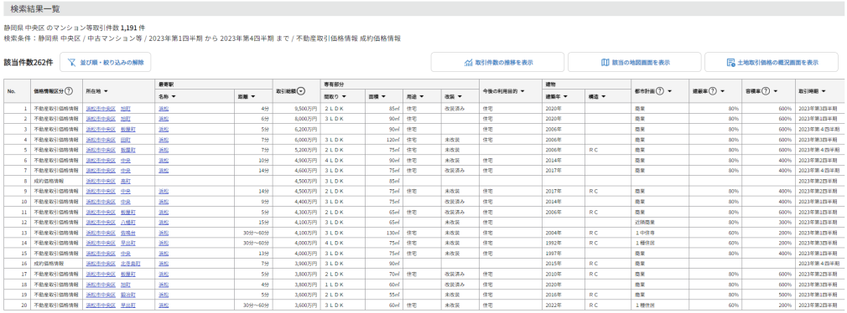Select the 該当件数262件 count text

click(28, 63)
